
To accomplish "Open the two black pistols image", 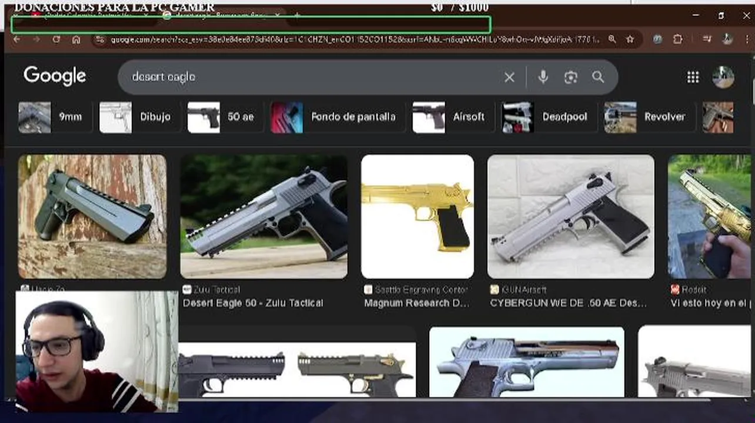I will pyautogui.click(x=297, y=368).
